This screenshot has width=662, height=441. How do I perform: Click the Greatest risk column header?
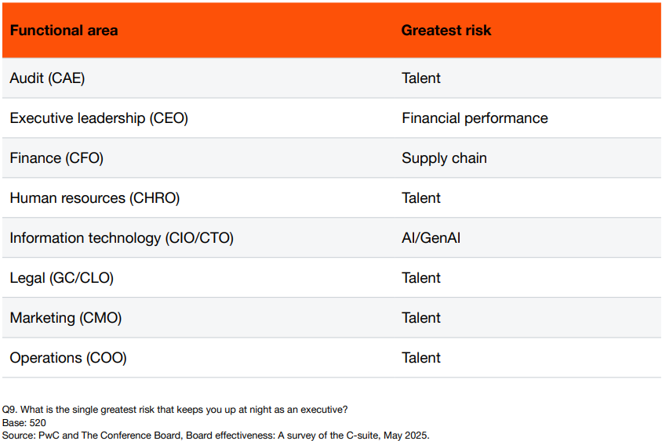coord(446,31)
